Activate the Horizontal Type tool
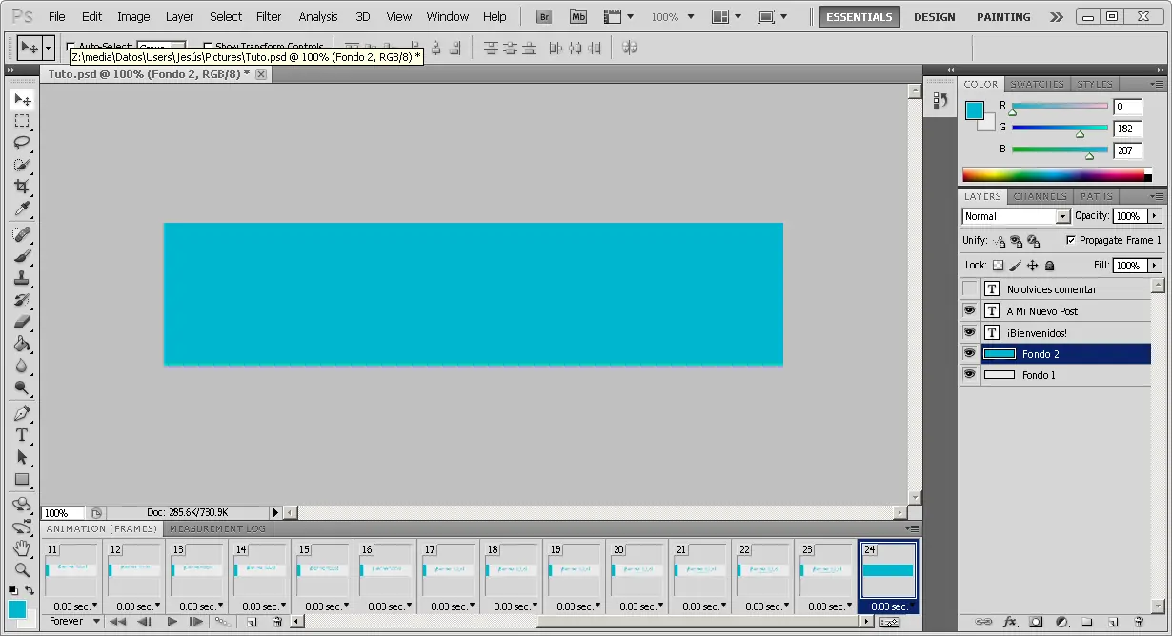Viewport: 1172px width, 636px height. (21, 435)
